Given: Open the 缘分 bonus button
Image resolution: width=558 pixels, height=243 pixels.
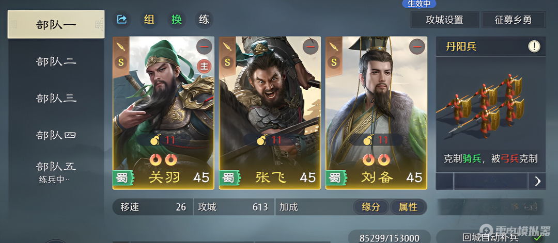Looking at the screenshot, I should click(371, 207).
